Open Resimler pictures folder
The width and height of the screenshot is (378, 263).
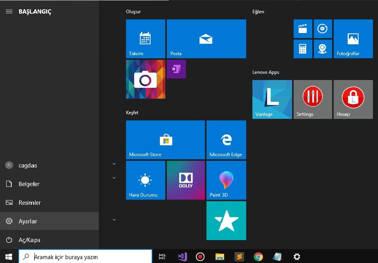coord(49,202)
